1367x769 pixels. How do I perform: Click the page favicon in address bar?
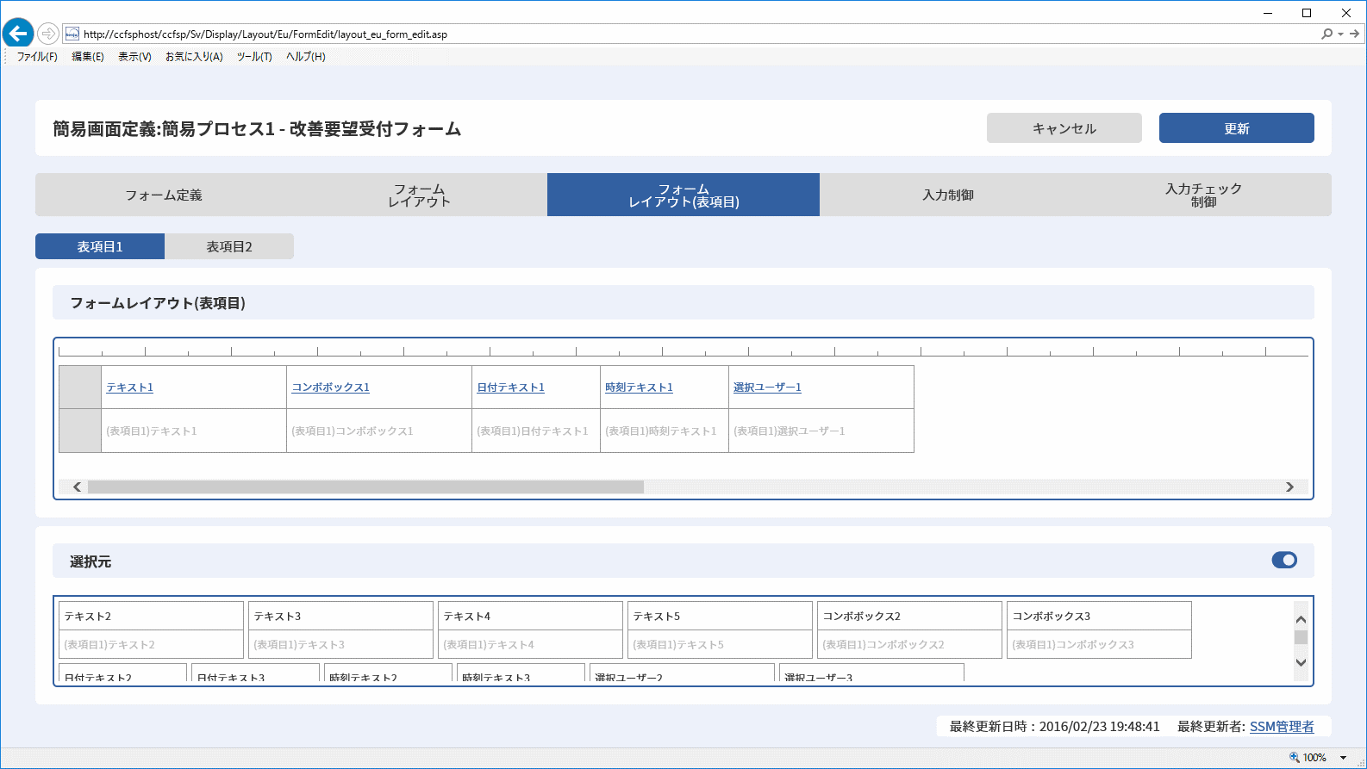coord(72,34)
